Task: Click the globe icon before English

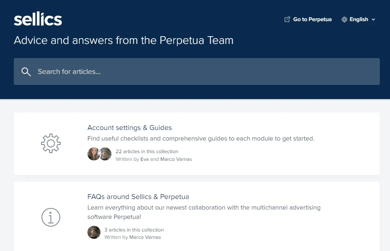Action: (345, 19)
